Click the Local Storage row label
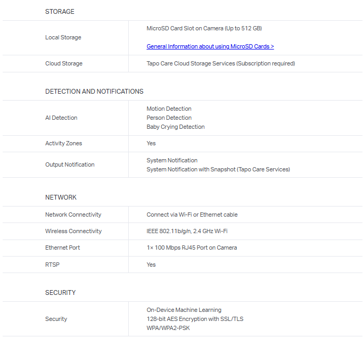This screenshot has height=338, width=363. coord(63,38)
